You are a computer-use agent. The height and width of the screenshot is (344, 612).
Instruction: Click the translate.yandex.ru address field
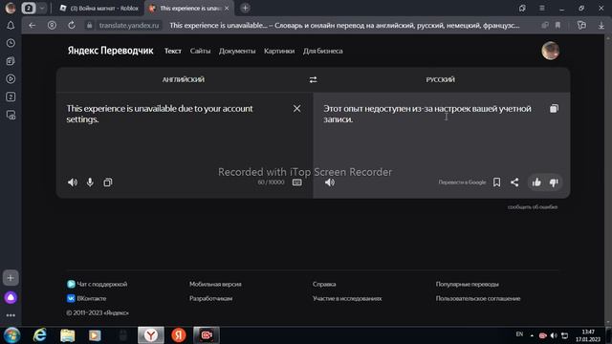click(x=129, y=26)
